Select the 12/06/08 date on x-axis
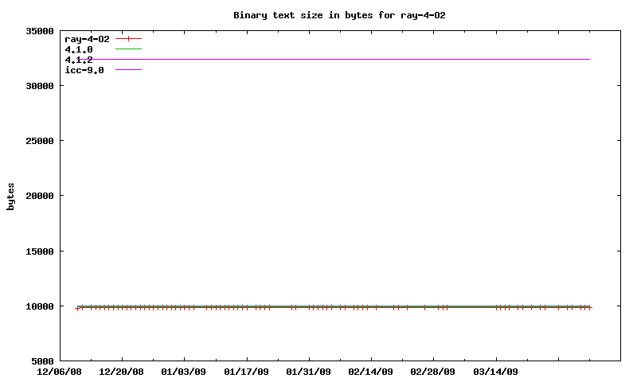The width and height of the screenshot is (637, 382). (60, 372)
